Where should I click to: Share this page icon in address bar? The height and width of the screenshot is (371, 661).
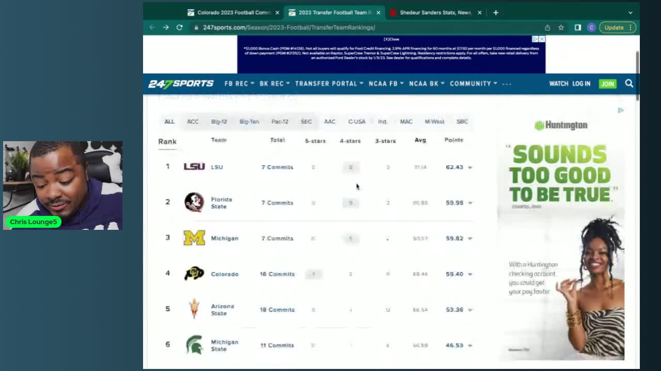pos(547,27)
